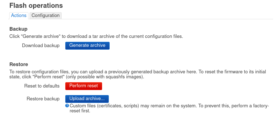Click the Download backup field label
The height and width of the screenshot is (121, 277).
pyautogui.click(x=41, y=45)
